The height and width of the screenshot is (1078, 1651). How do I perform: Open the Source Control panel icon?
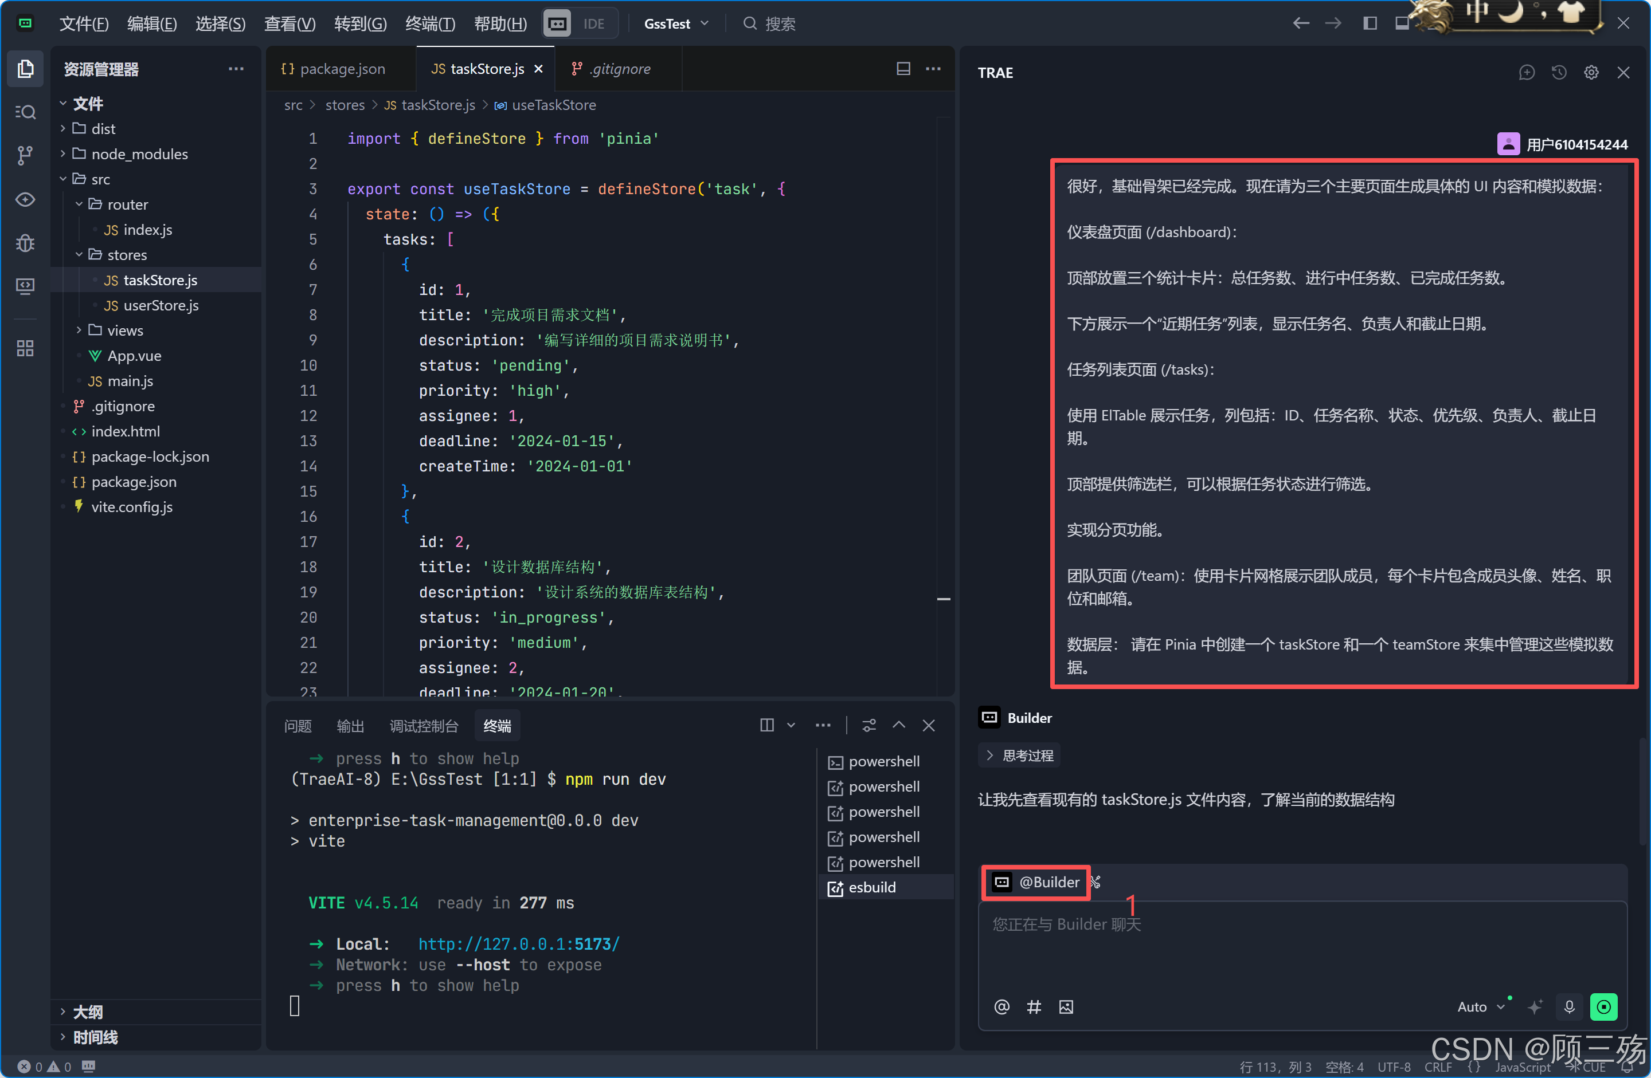click(x=26, y=155)
